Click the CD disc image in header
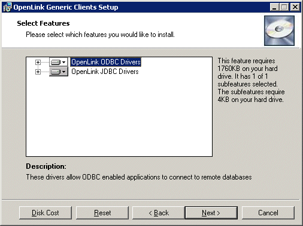The image size is (303, 226). [279, 30]
